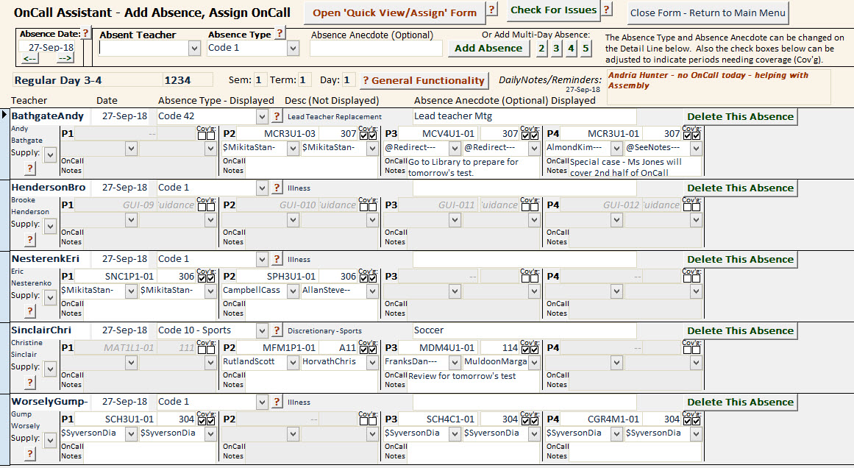This screenshot has width=854, height=468.
Task: Click help icon next to Absence Date label
Action: pos(85,33)
